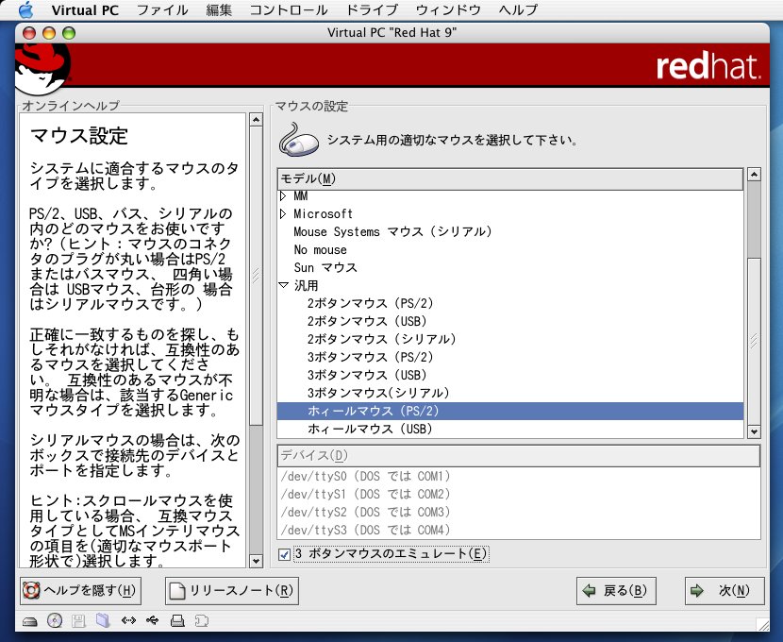Open the コントロール menu

[288, 9]
